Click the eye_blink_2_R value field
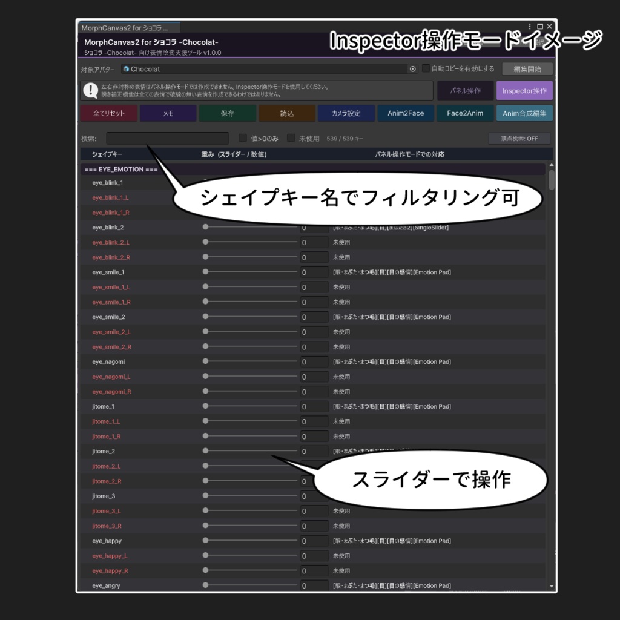 (x=314, y=257)
